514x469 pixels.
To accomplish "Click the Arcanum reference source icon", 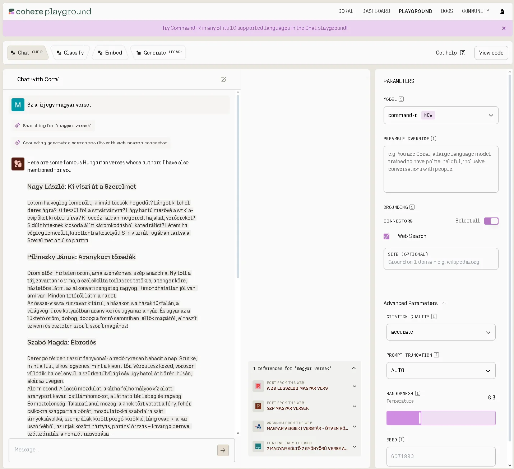I will click(258, 426).
